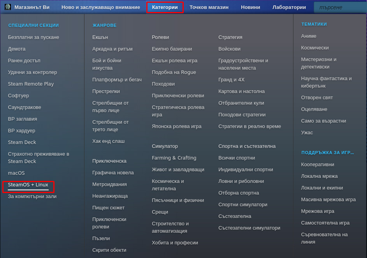This screenshot has width=367, height=258.
Task: Select Съревнователна на линия option
Action: (325, 238)
